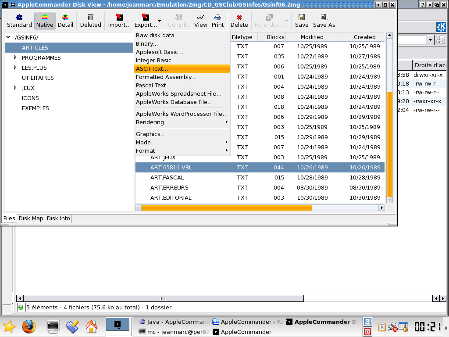Image resolution: width=449 pixels, height=337 pixels.
Task: Show deleted files with the Deleted button
Action: pos(90,21)
